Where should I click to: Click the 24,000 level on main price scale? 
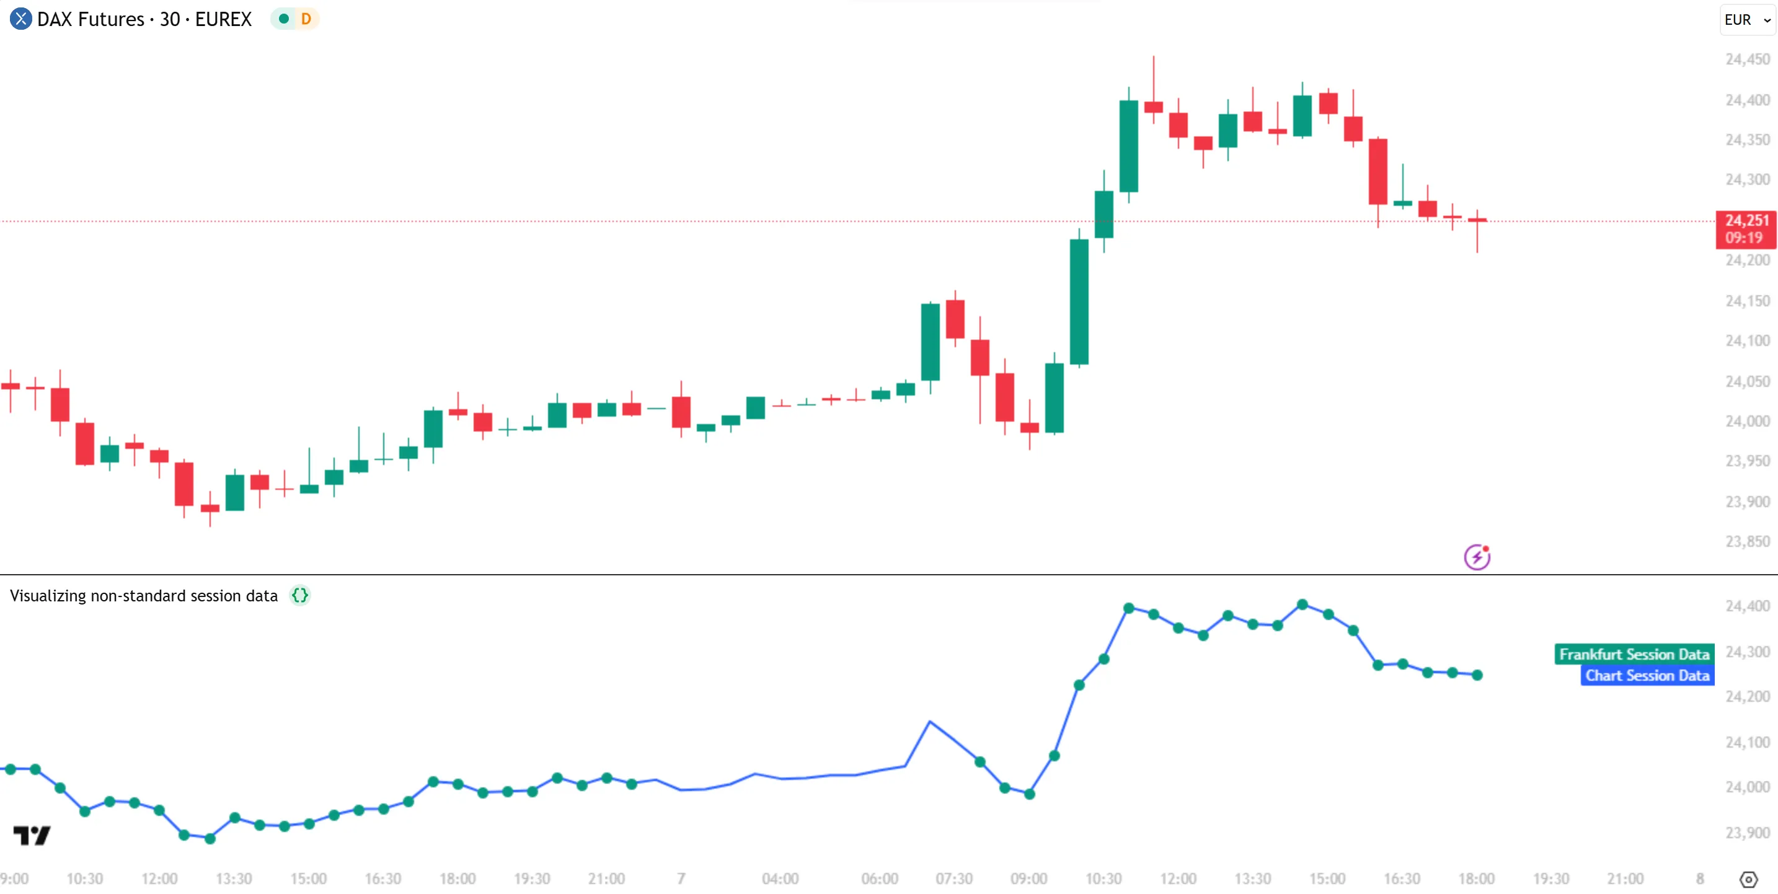click(1747, 421)
